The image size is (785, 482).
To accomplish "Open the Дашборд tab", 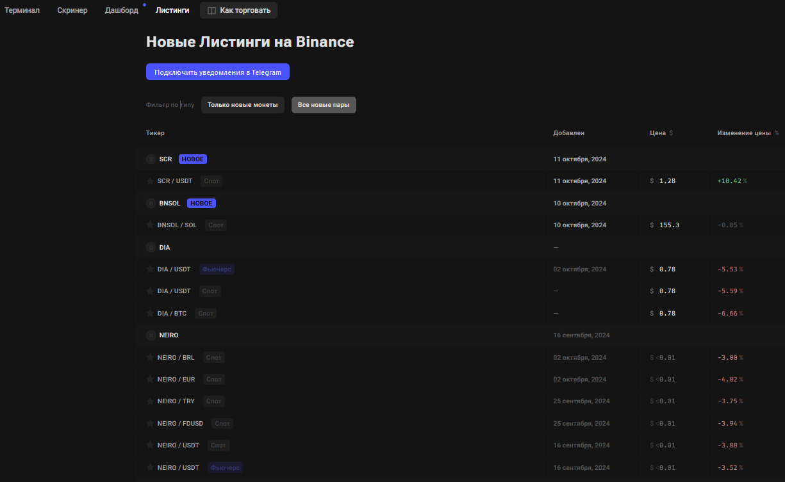I will point(122,10).
